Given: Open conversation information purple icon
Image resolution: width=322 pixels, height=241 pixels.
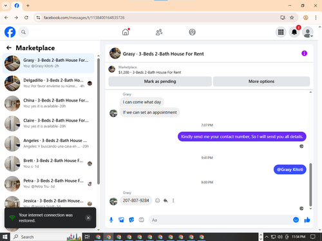Looking at the screenshot, I should (x=304, y=53).
